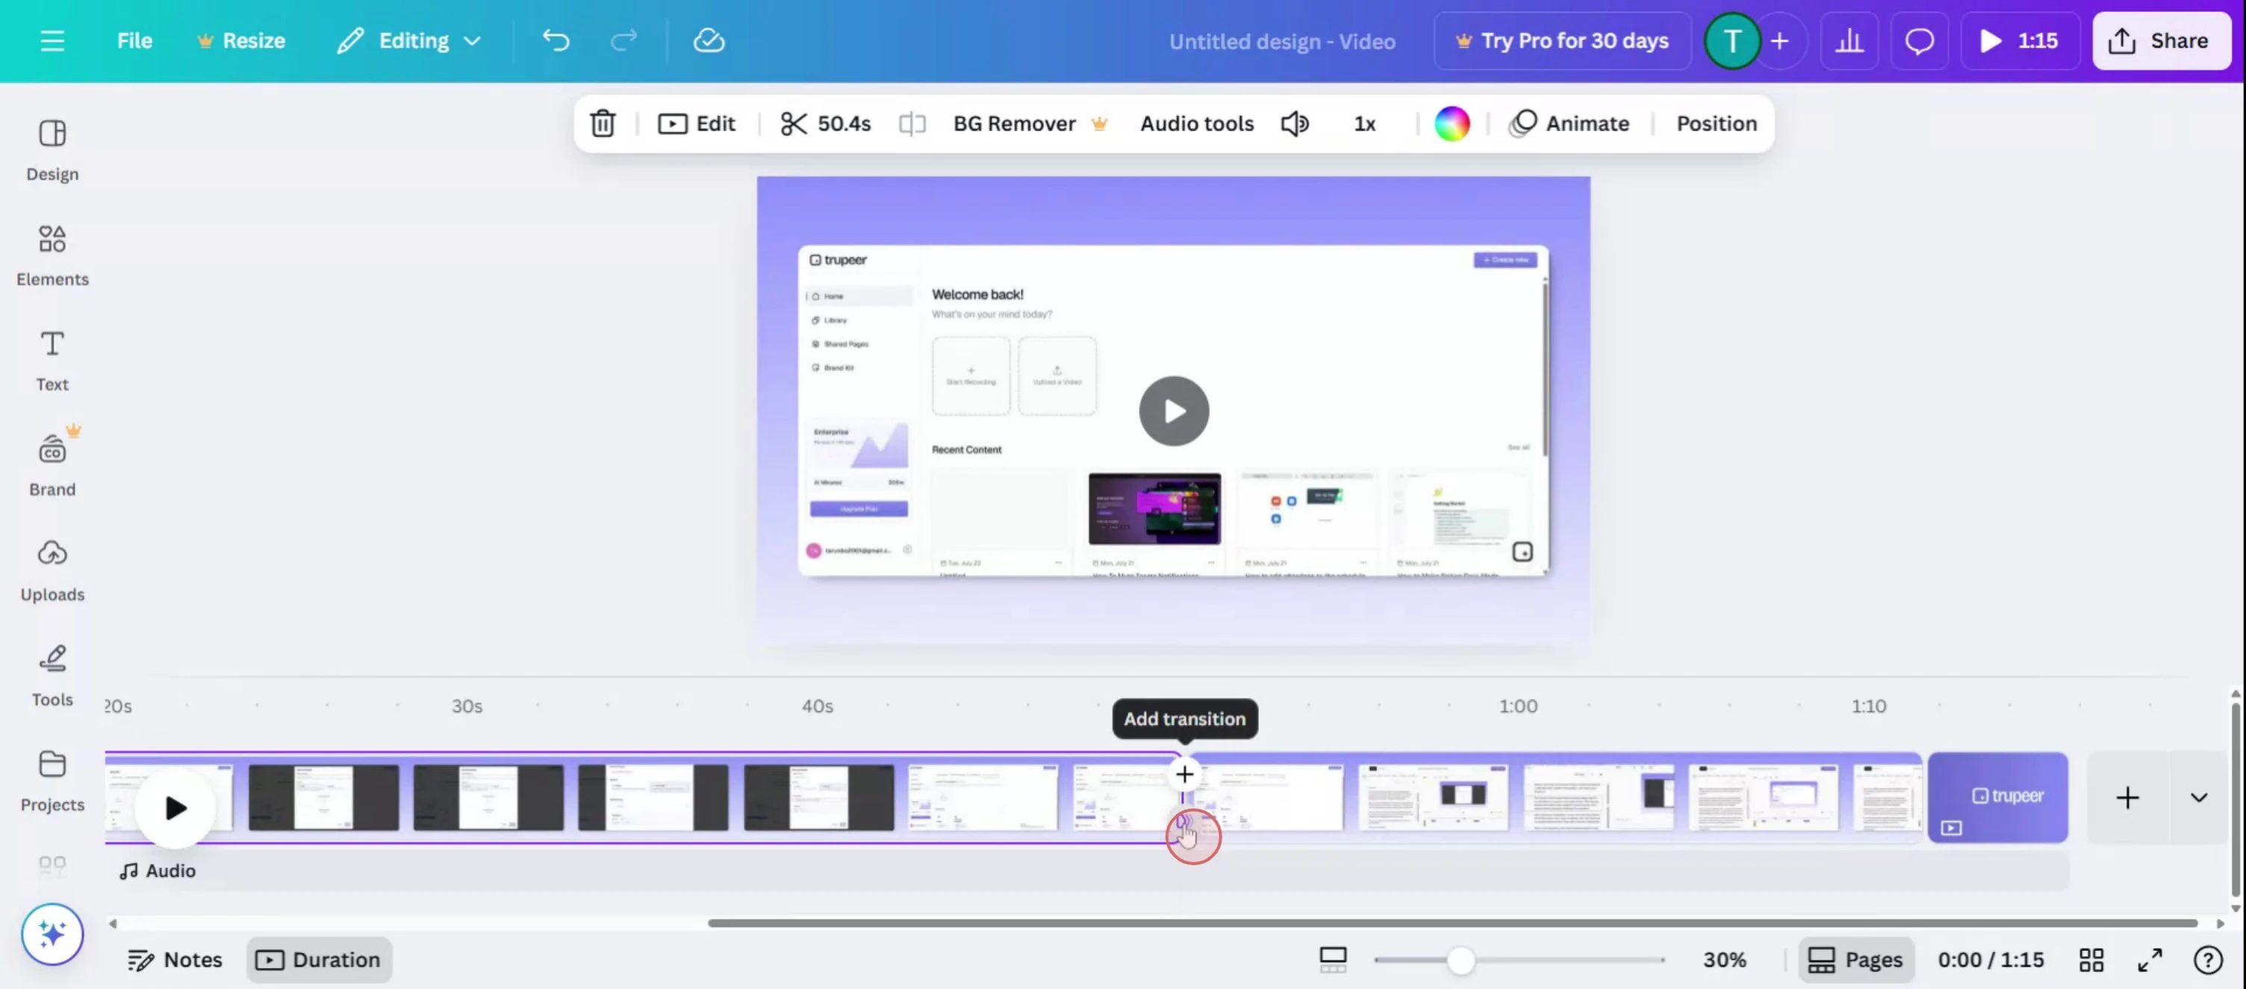2246x989 pixels.
Task: Open the comments speech bubble icon
Action: click(1919, 41)
